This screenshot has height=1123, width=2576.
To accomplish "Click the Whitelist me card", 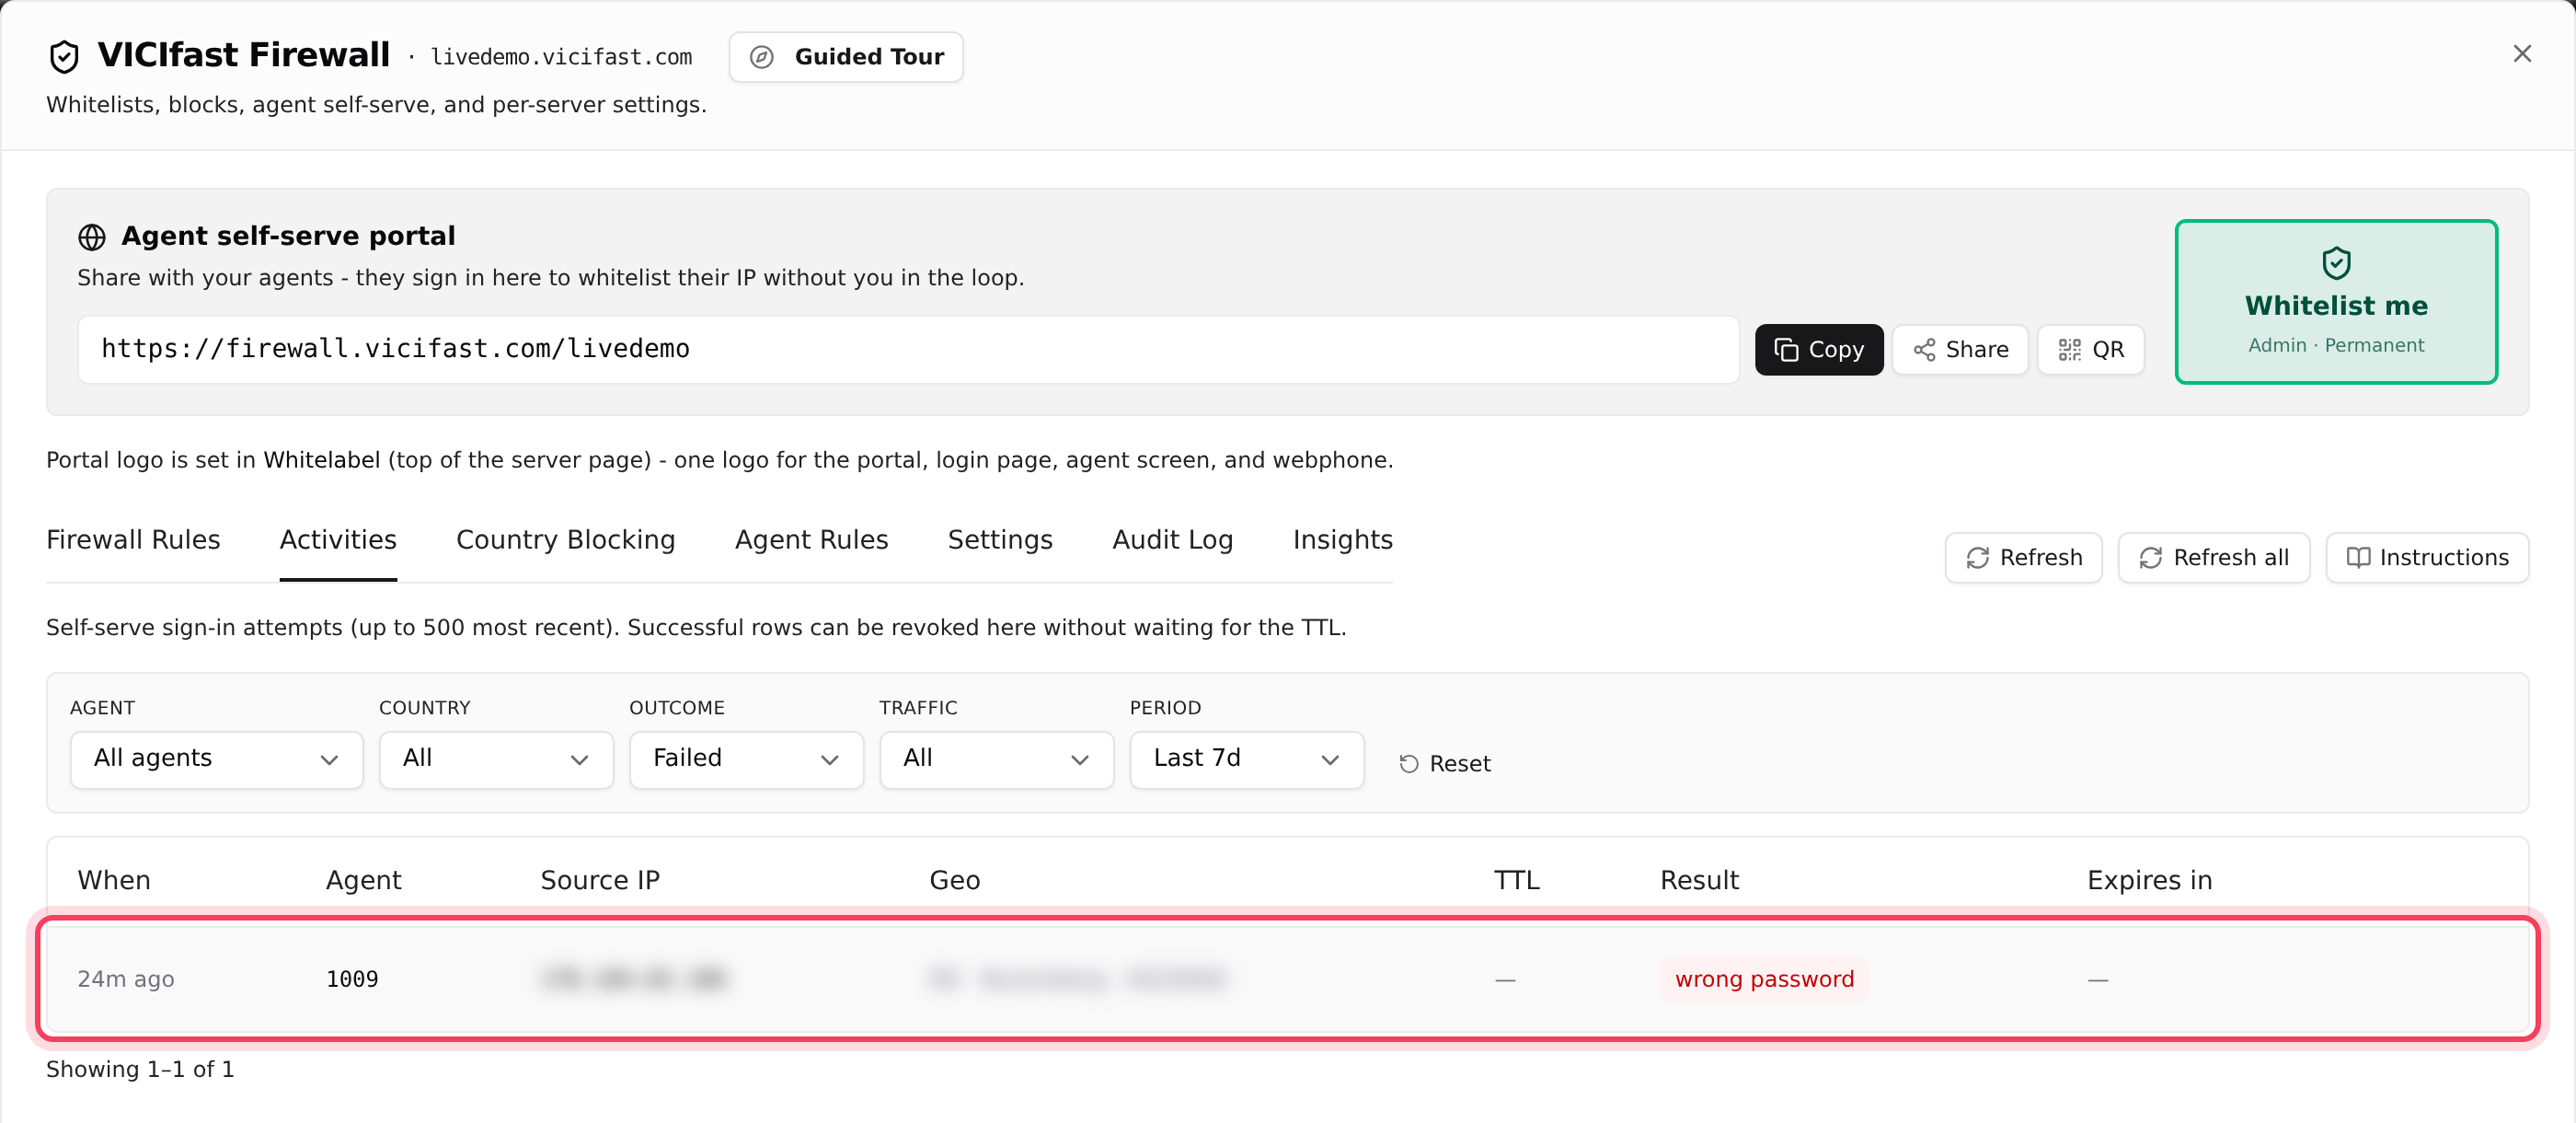I will [2336, 301].
